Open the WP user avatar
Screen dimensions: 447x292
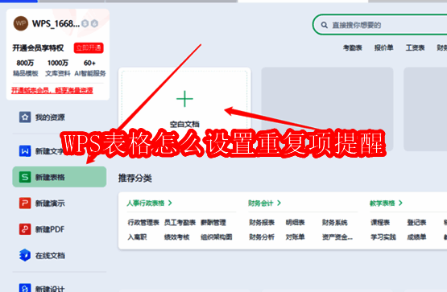[21, 23]
